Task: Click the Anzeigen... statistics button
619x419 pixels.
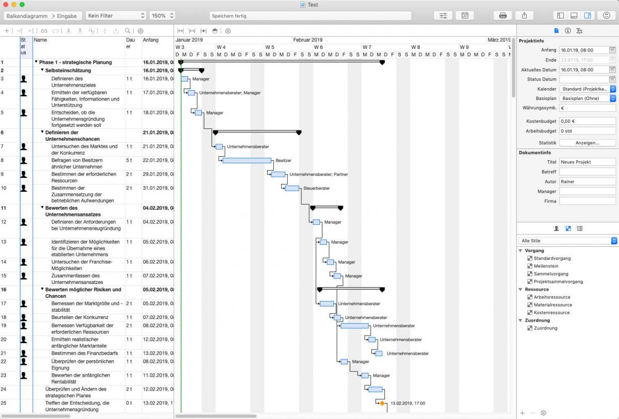Action: click(588, 143)
